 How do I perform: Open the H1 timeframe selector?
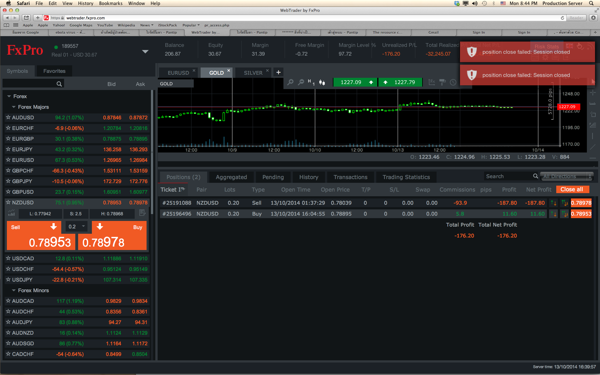point(311,82)
